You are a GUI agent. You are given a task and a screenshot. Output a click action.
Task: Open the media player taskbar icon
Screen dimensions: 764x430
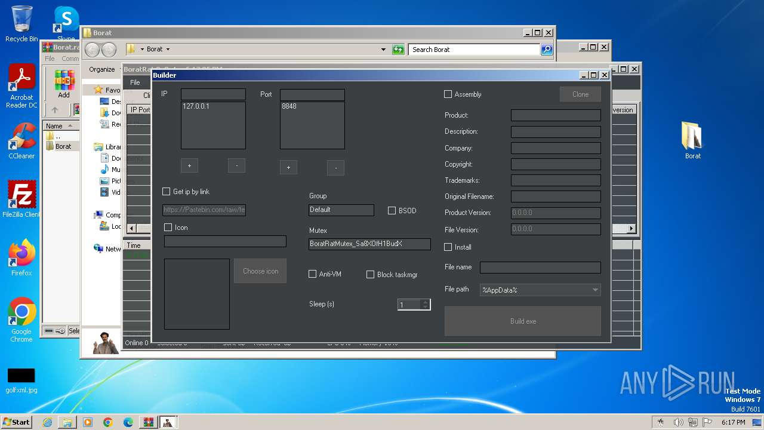pyautogui.click(x=88, y=422)
